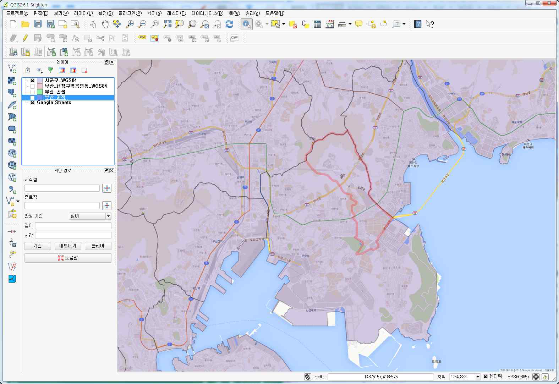Open the 판정 기준 dropdown showing 길이
This screenshot has width=559, height=384.
(90, 216)
